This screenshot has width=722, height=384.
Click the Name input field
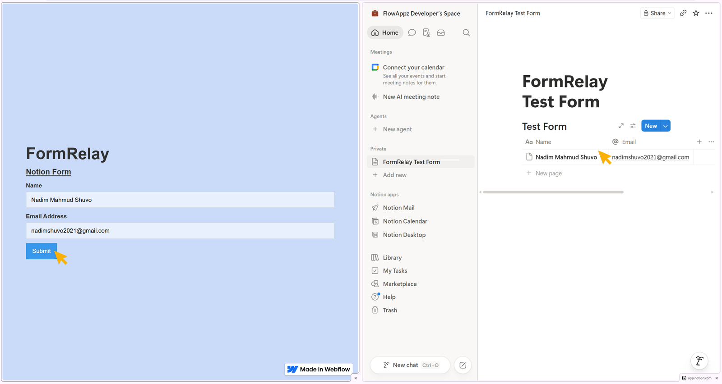tap(180, 200)
